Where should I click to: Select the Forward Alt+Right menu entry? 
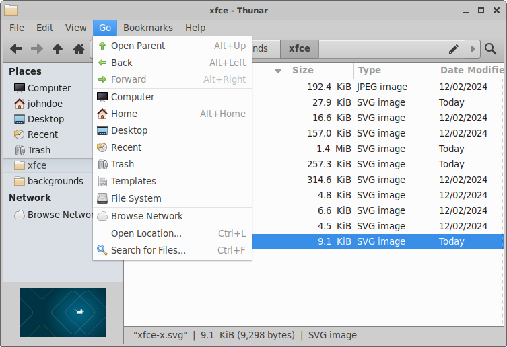tap(172, 79)
